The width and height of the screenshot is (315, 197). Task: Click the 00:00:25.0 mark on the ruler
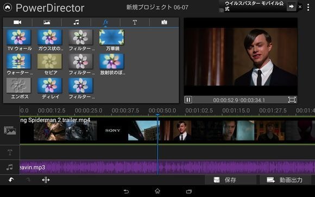point(89,111)
